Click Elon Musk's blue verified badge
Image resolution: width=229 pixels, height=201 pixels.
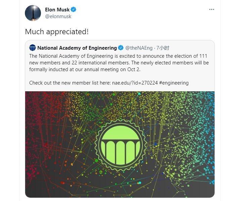coord(74,9)
